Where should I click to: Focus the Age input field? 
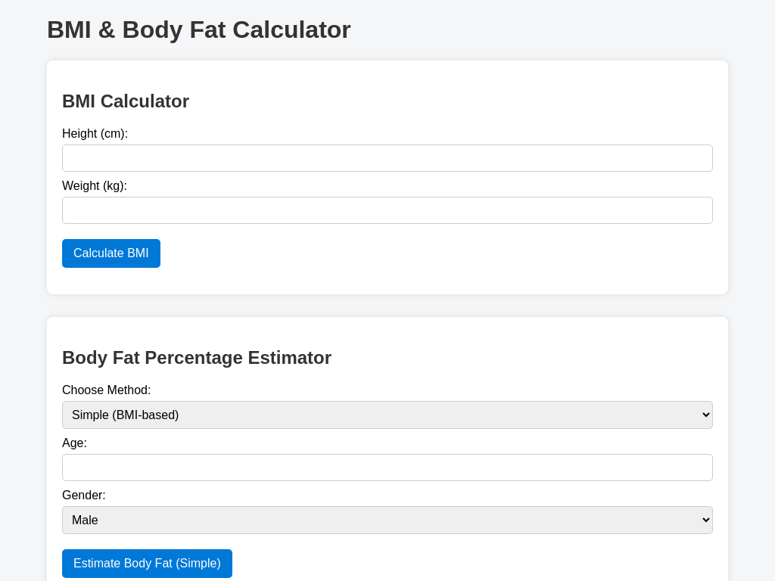point(387,468)
